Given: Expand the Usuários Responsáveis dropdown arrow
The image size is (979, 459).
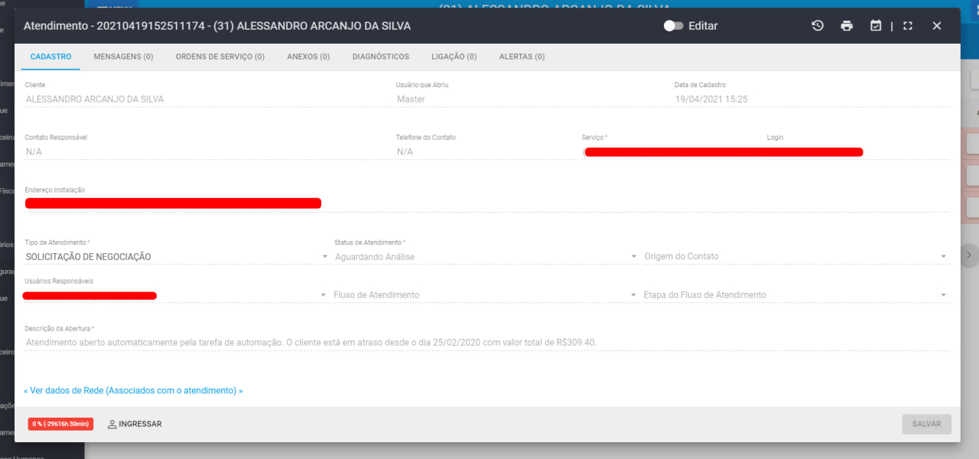Looking at the screenshot, I should tap(324, 295).
